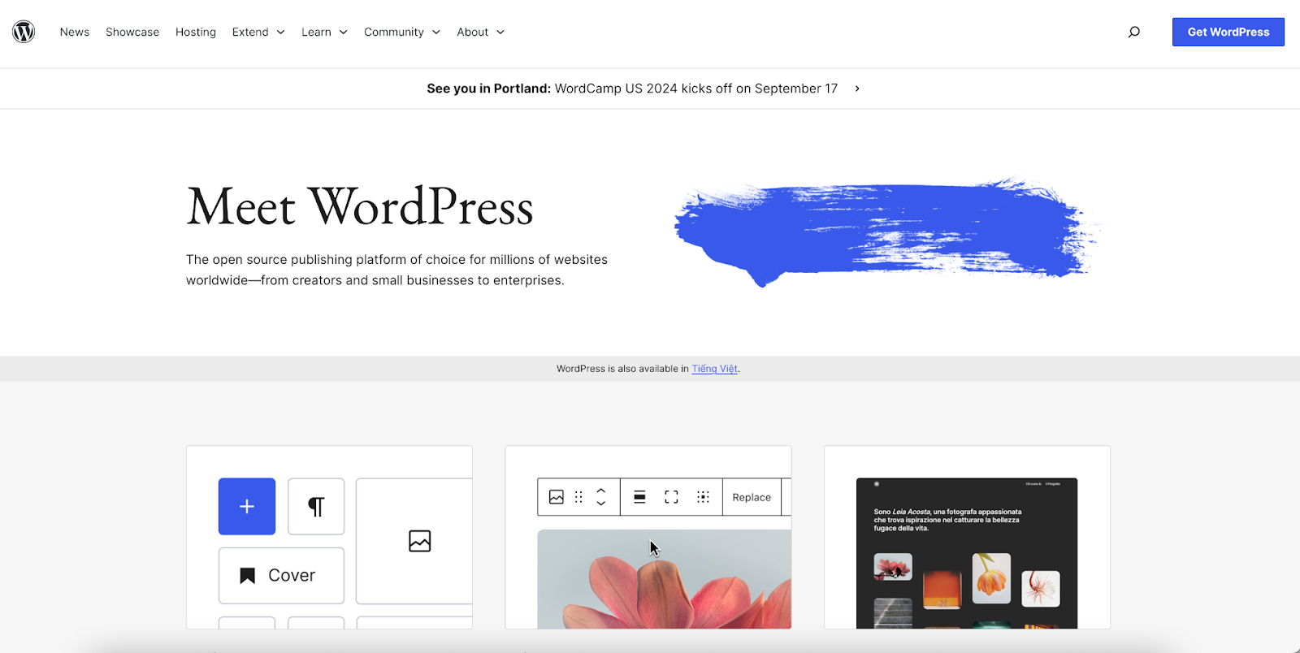Click the drag handle dots icon
The width and height of the screenshot is (1300, 653).
[x=579, y=497]
